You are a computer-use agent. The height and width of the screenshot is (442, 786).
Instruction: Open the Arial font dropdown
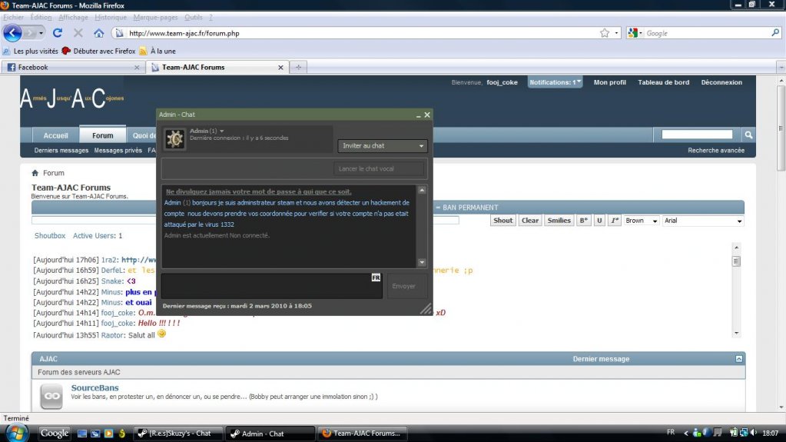click(703, 221)
